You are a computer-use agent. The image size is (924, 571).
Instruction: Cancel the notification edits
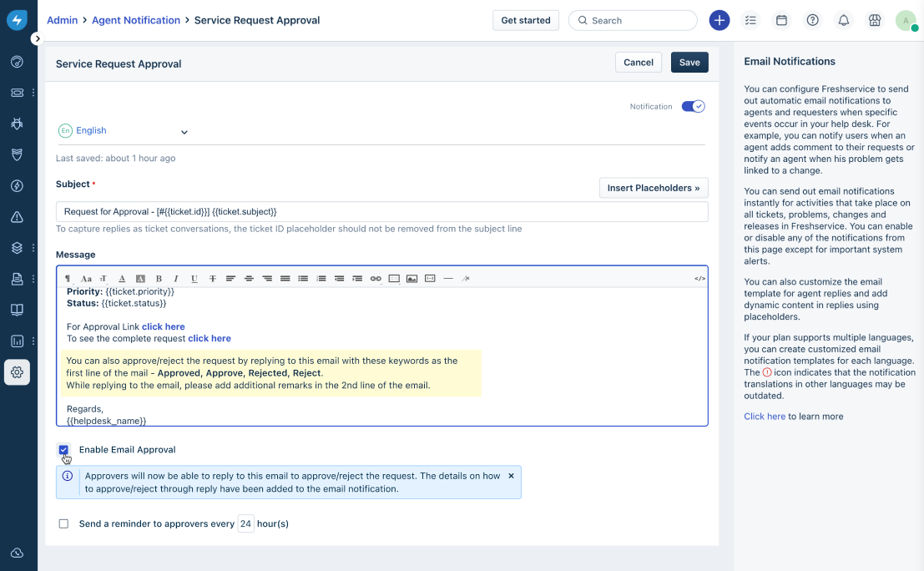tap(639, 63)
